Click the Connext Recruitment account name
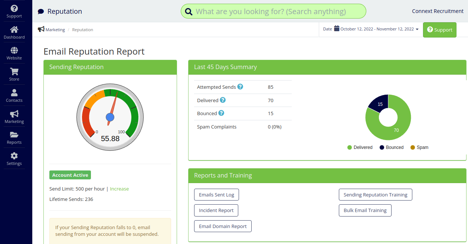This screenshot has width=468, height=244. (438, 11)
